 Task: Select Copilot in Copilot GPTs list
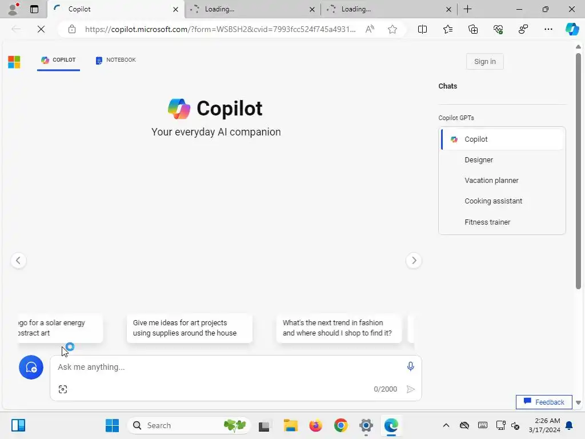pyautogui.click(x=503, y=139)
